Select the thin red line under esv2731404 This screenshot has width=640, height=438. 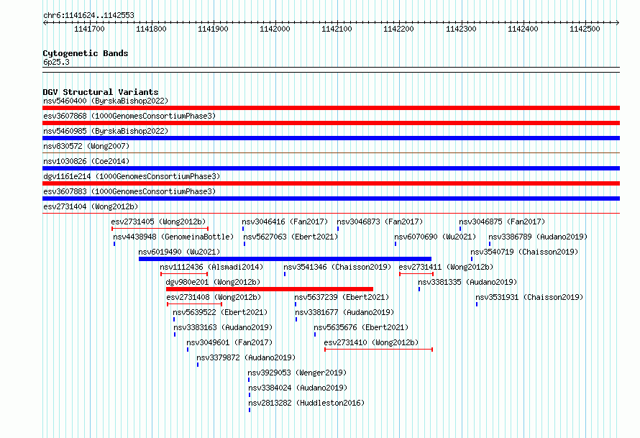tap(331, 213)
